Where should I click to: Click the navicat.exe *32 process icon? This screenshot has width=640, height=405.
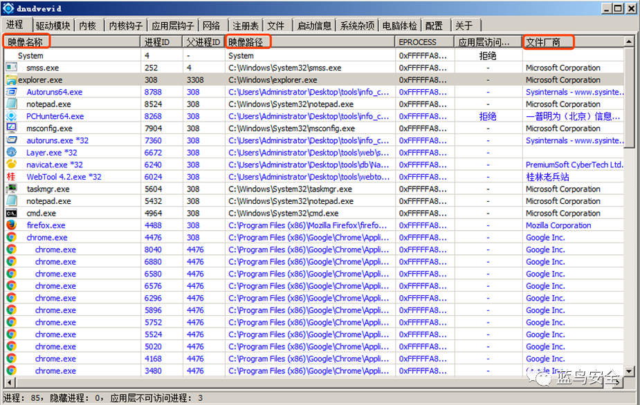[12, 164]
